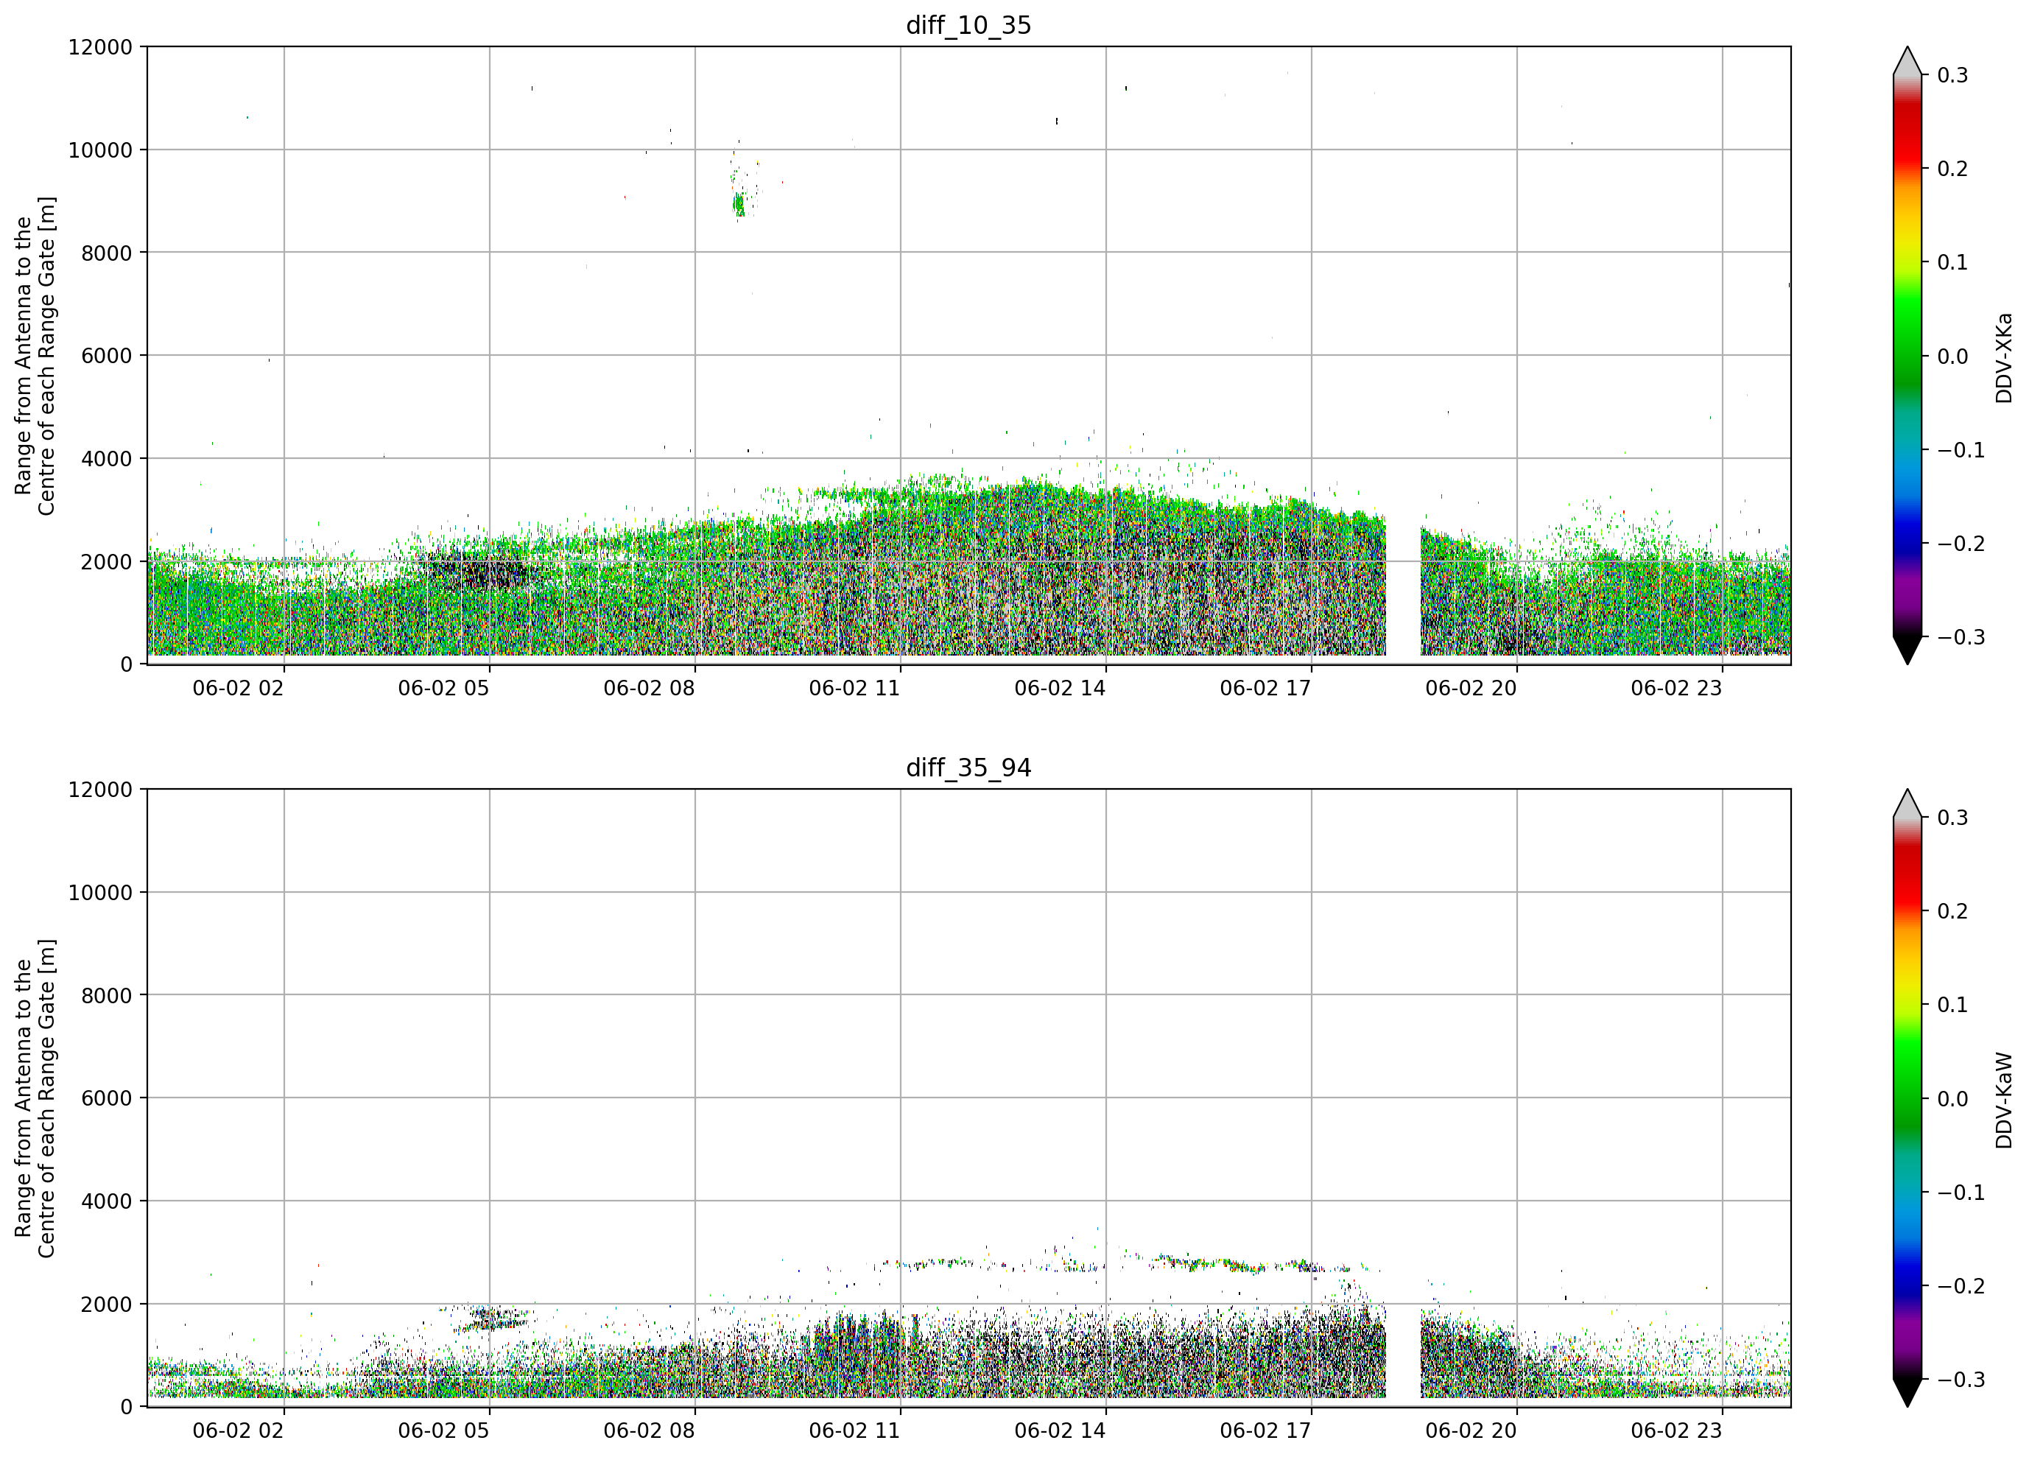Viewport: 2029px width, 1457px height.
Task: Click the range axis label of diff_10_35 plot
Action: 35,355
